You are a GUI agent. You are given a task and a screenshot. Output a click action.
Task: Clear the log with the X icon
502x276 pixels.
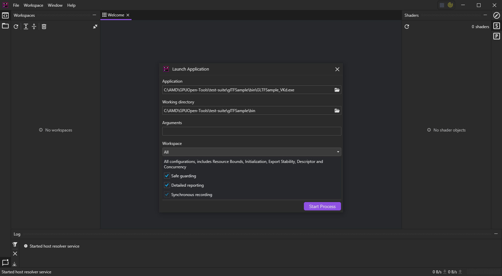click(15, 254)
